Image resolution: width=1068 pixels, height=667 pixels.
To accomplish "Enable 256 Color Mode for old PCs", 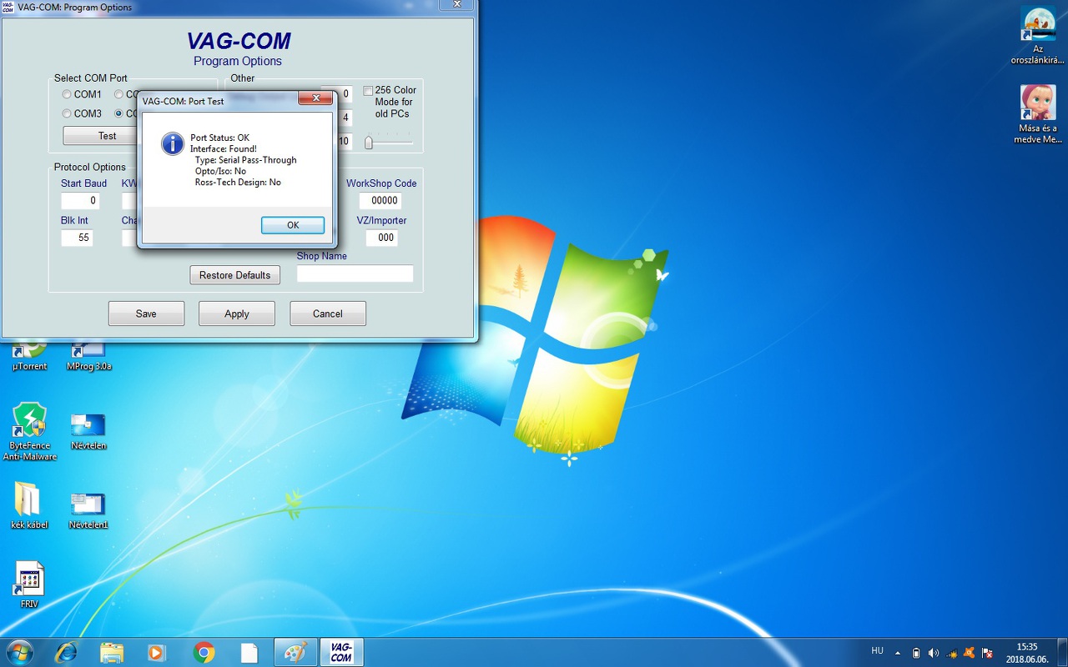I will tap(369, 91).
